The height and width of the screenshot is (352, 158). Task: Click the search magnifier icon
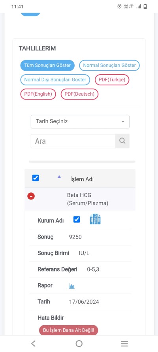122,141
